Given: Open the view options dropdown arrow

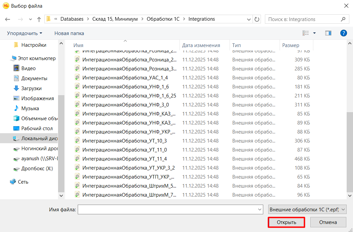Looking at the screenshot, I should pos(315,33).
